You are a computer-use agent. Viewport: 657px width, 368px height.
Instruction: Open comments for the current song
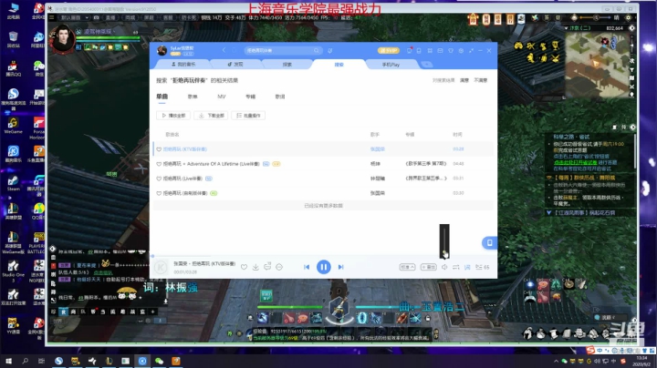tap(267, 267)
